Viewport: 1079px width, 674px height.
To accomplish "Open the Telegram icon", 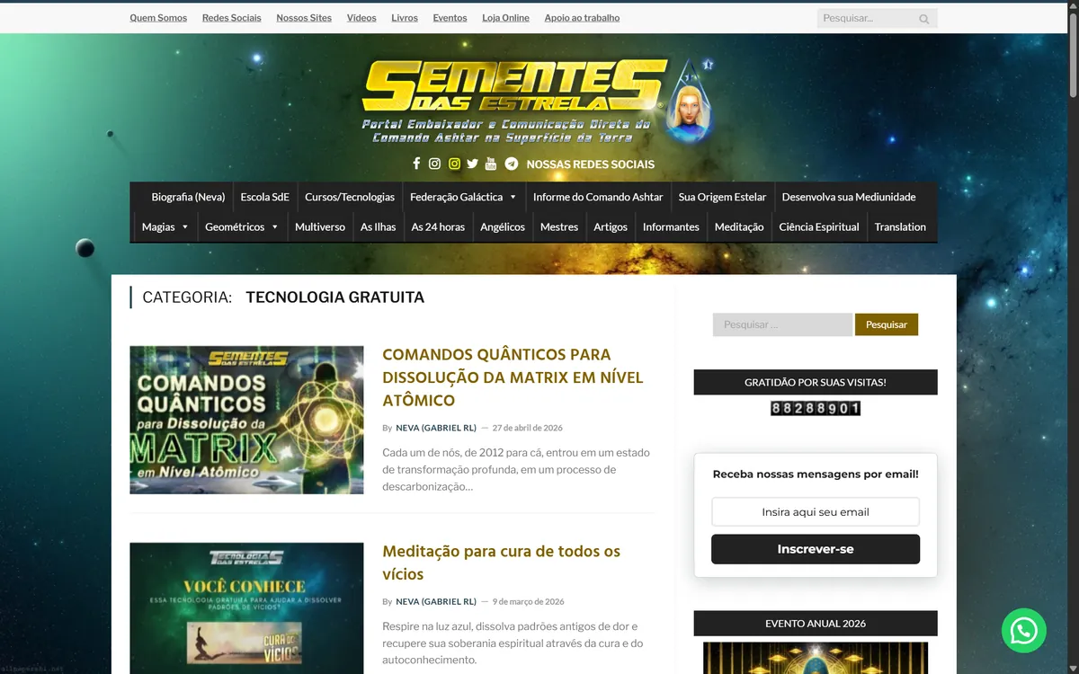I will (x=512, y=164).
